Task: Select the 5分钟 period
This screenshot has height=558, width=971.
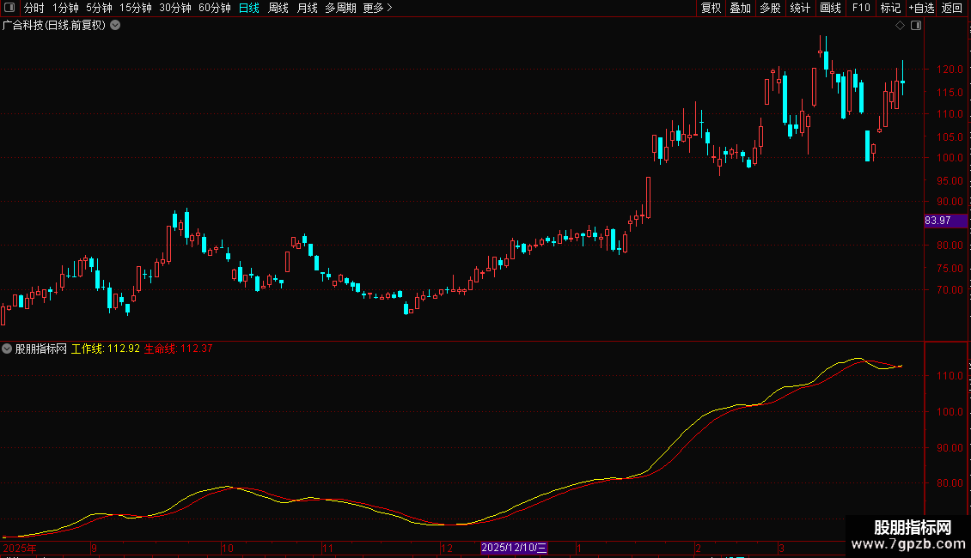Action: [99, 8]
